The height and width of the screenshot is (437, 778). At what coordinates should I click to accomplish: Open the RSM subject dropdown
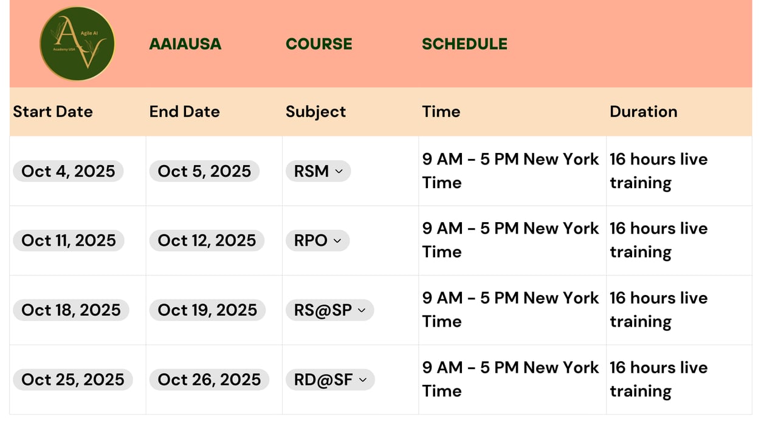click(x=318, y=171)
